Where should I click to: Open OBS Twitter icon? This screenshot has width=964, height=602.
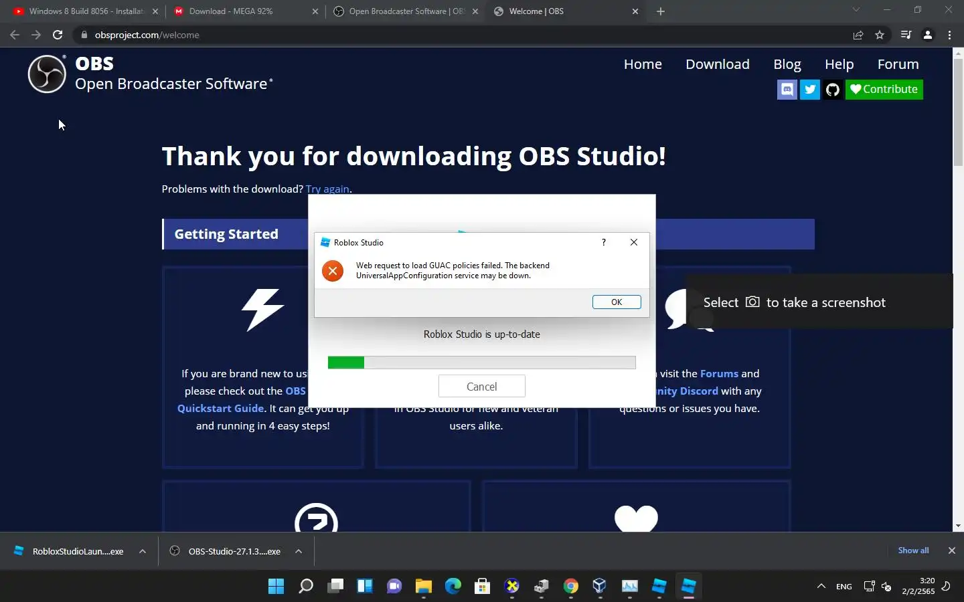[x=810, y=90]
